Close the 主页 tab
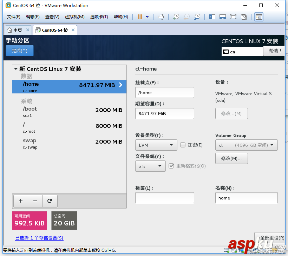 [x=27, y=30]
